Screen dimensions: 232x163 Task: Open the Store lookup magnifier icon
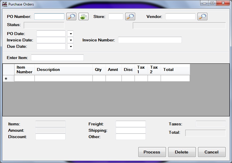pos(130,17)
